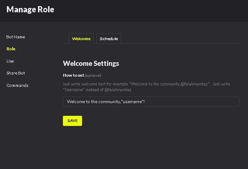Viewport: 248px width, 169px height.
Task: Open the Bot Name sidebar item
Action: coord(16,37)
